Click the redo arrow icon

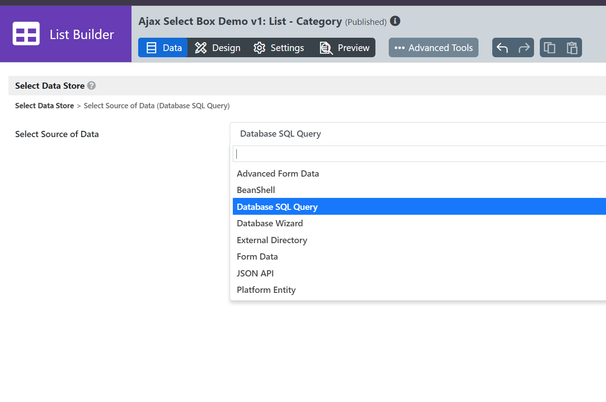click(x=524, y=47)
